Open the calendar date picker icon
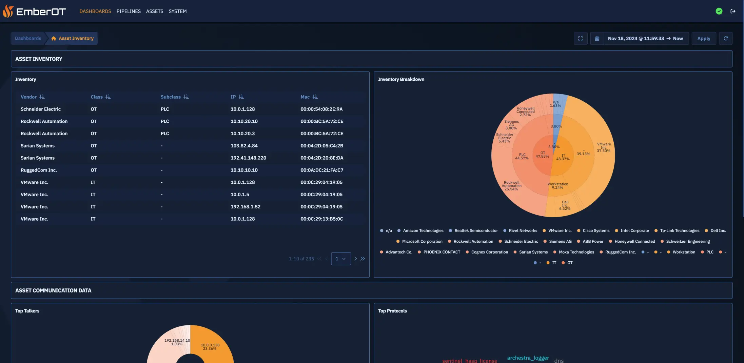 click(597, 38)
